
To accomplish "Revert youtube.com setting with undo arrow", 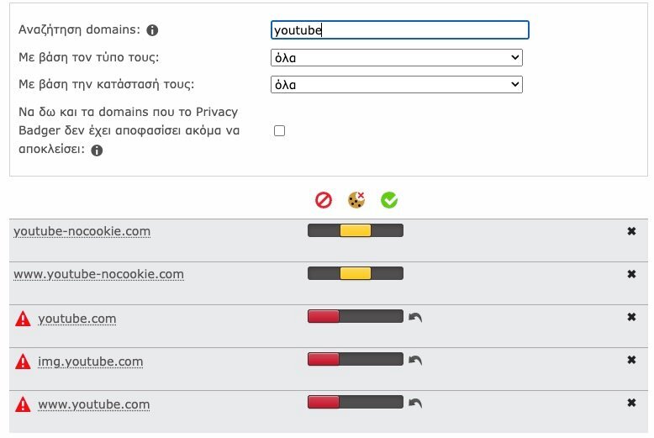I will (415, 318).
